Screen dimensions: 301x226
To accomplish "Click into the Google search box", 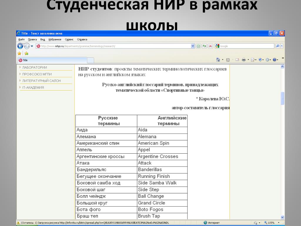I will [247, 46].
